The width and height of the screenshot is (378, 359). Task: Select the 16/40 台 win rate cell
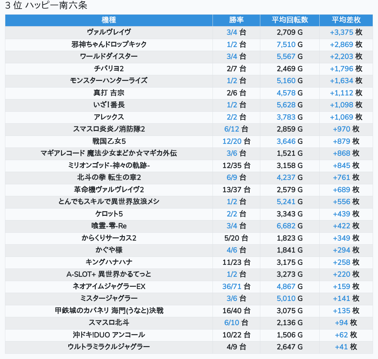[236, 311]
